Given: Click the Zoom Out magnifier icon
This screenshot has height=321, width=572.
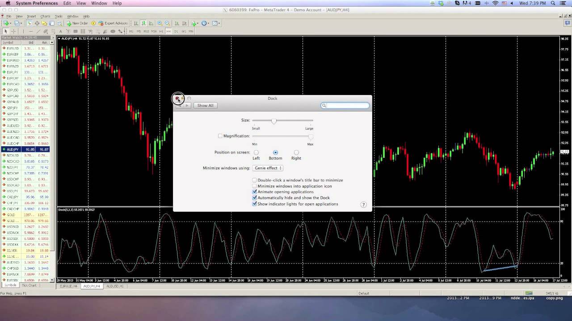Looking at the screenshot, I should [x=167, y=23].
